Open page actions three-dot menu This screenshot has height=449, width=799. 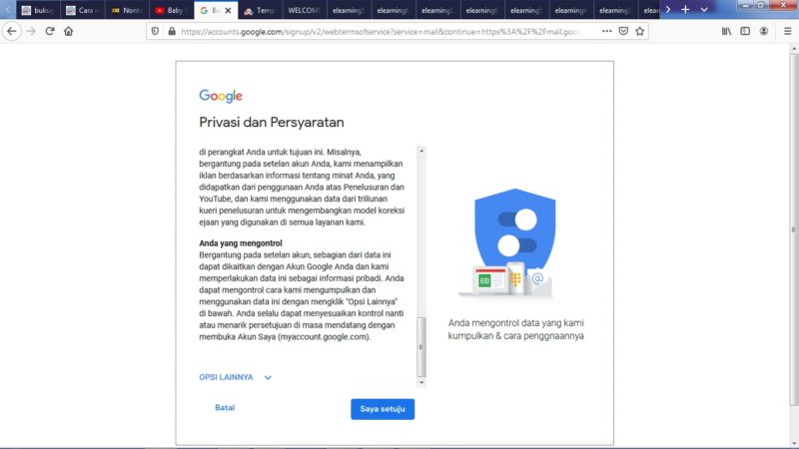point(606,31)
